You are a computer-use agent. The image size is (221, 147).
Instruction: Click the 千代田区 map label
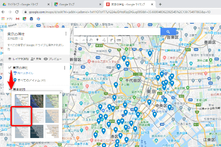pos(133,80)
